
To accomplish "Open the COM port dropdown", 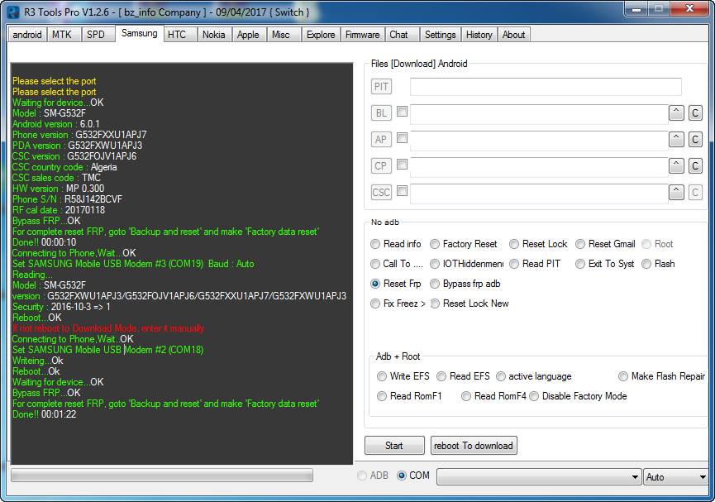I will pyautogui.click(x=539, y=477).
